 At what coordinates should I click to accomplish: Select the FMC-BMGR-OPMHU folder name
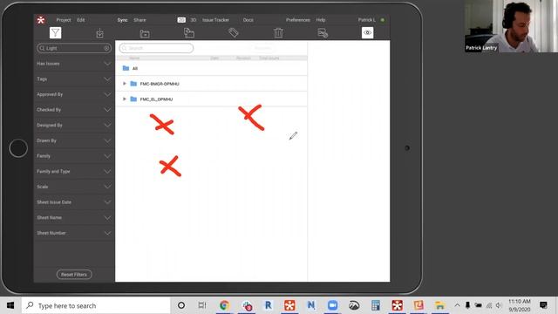(x=160, y=84)
